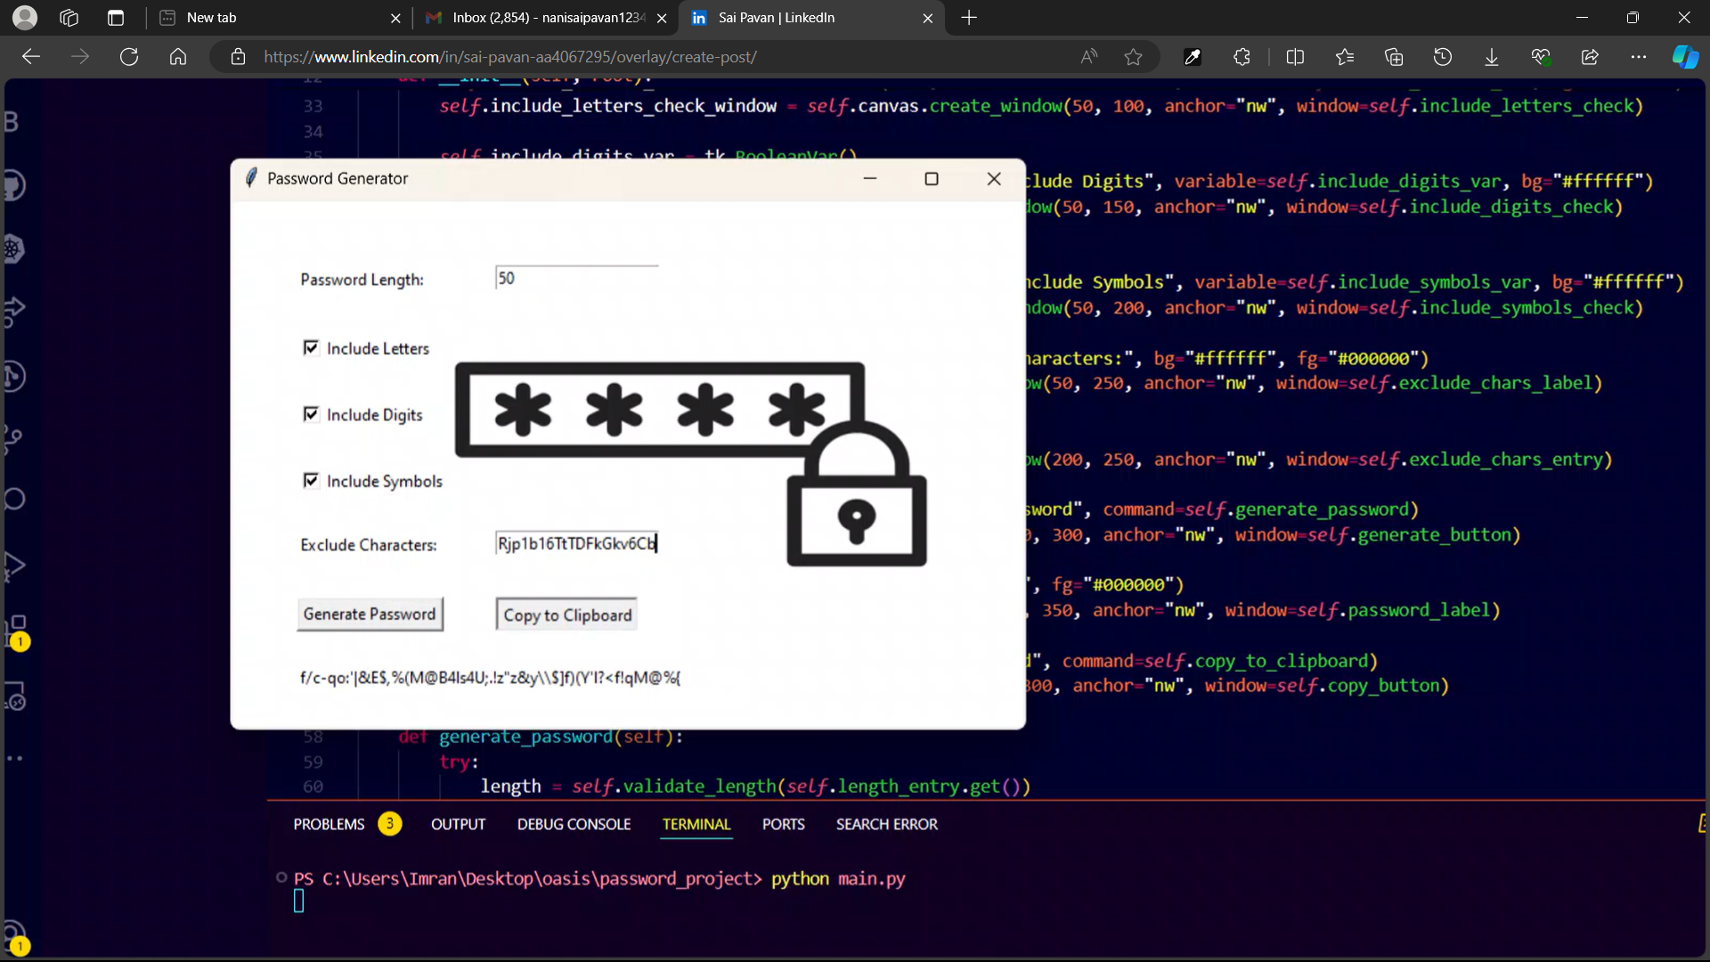Image resolution: width=1710 pixels, height=962 pixels.
Task: Refresh the browser page
Action: [x=129, y=57]
